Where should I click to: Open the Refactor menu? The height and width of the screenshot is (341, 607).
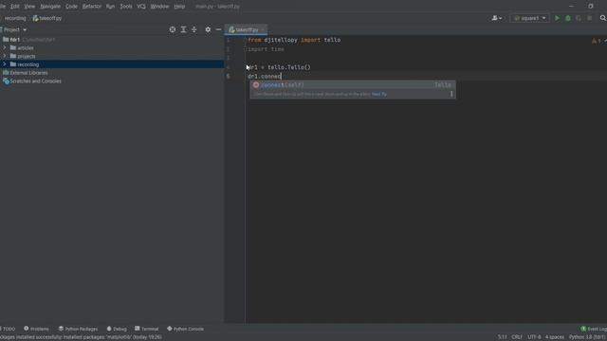(91, 7)
